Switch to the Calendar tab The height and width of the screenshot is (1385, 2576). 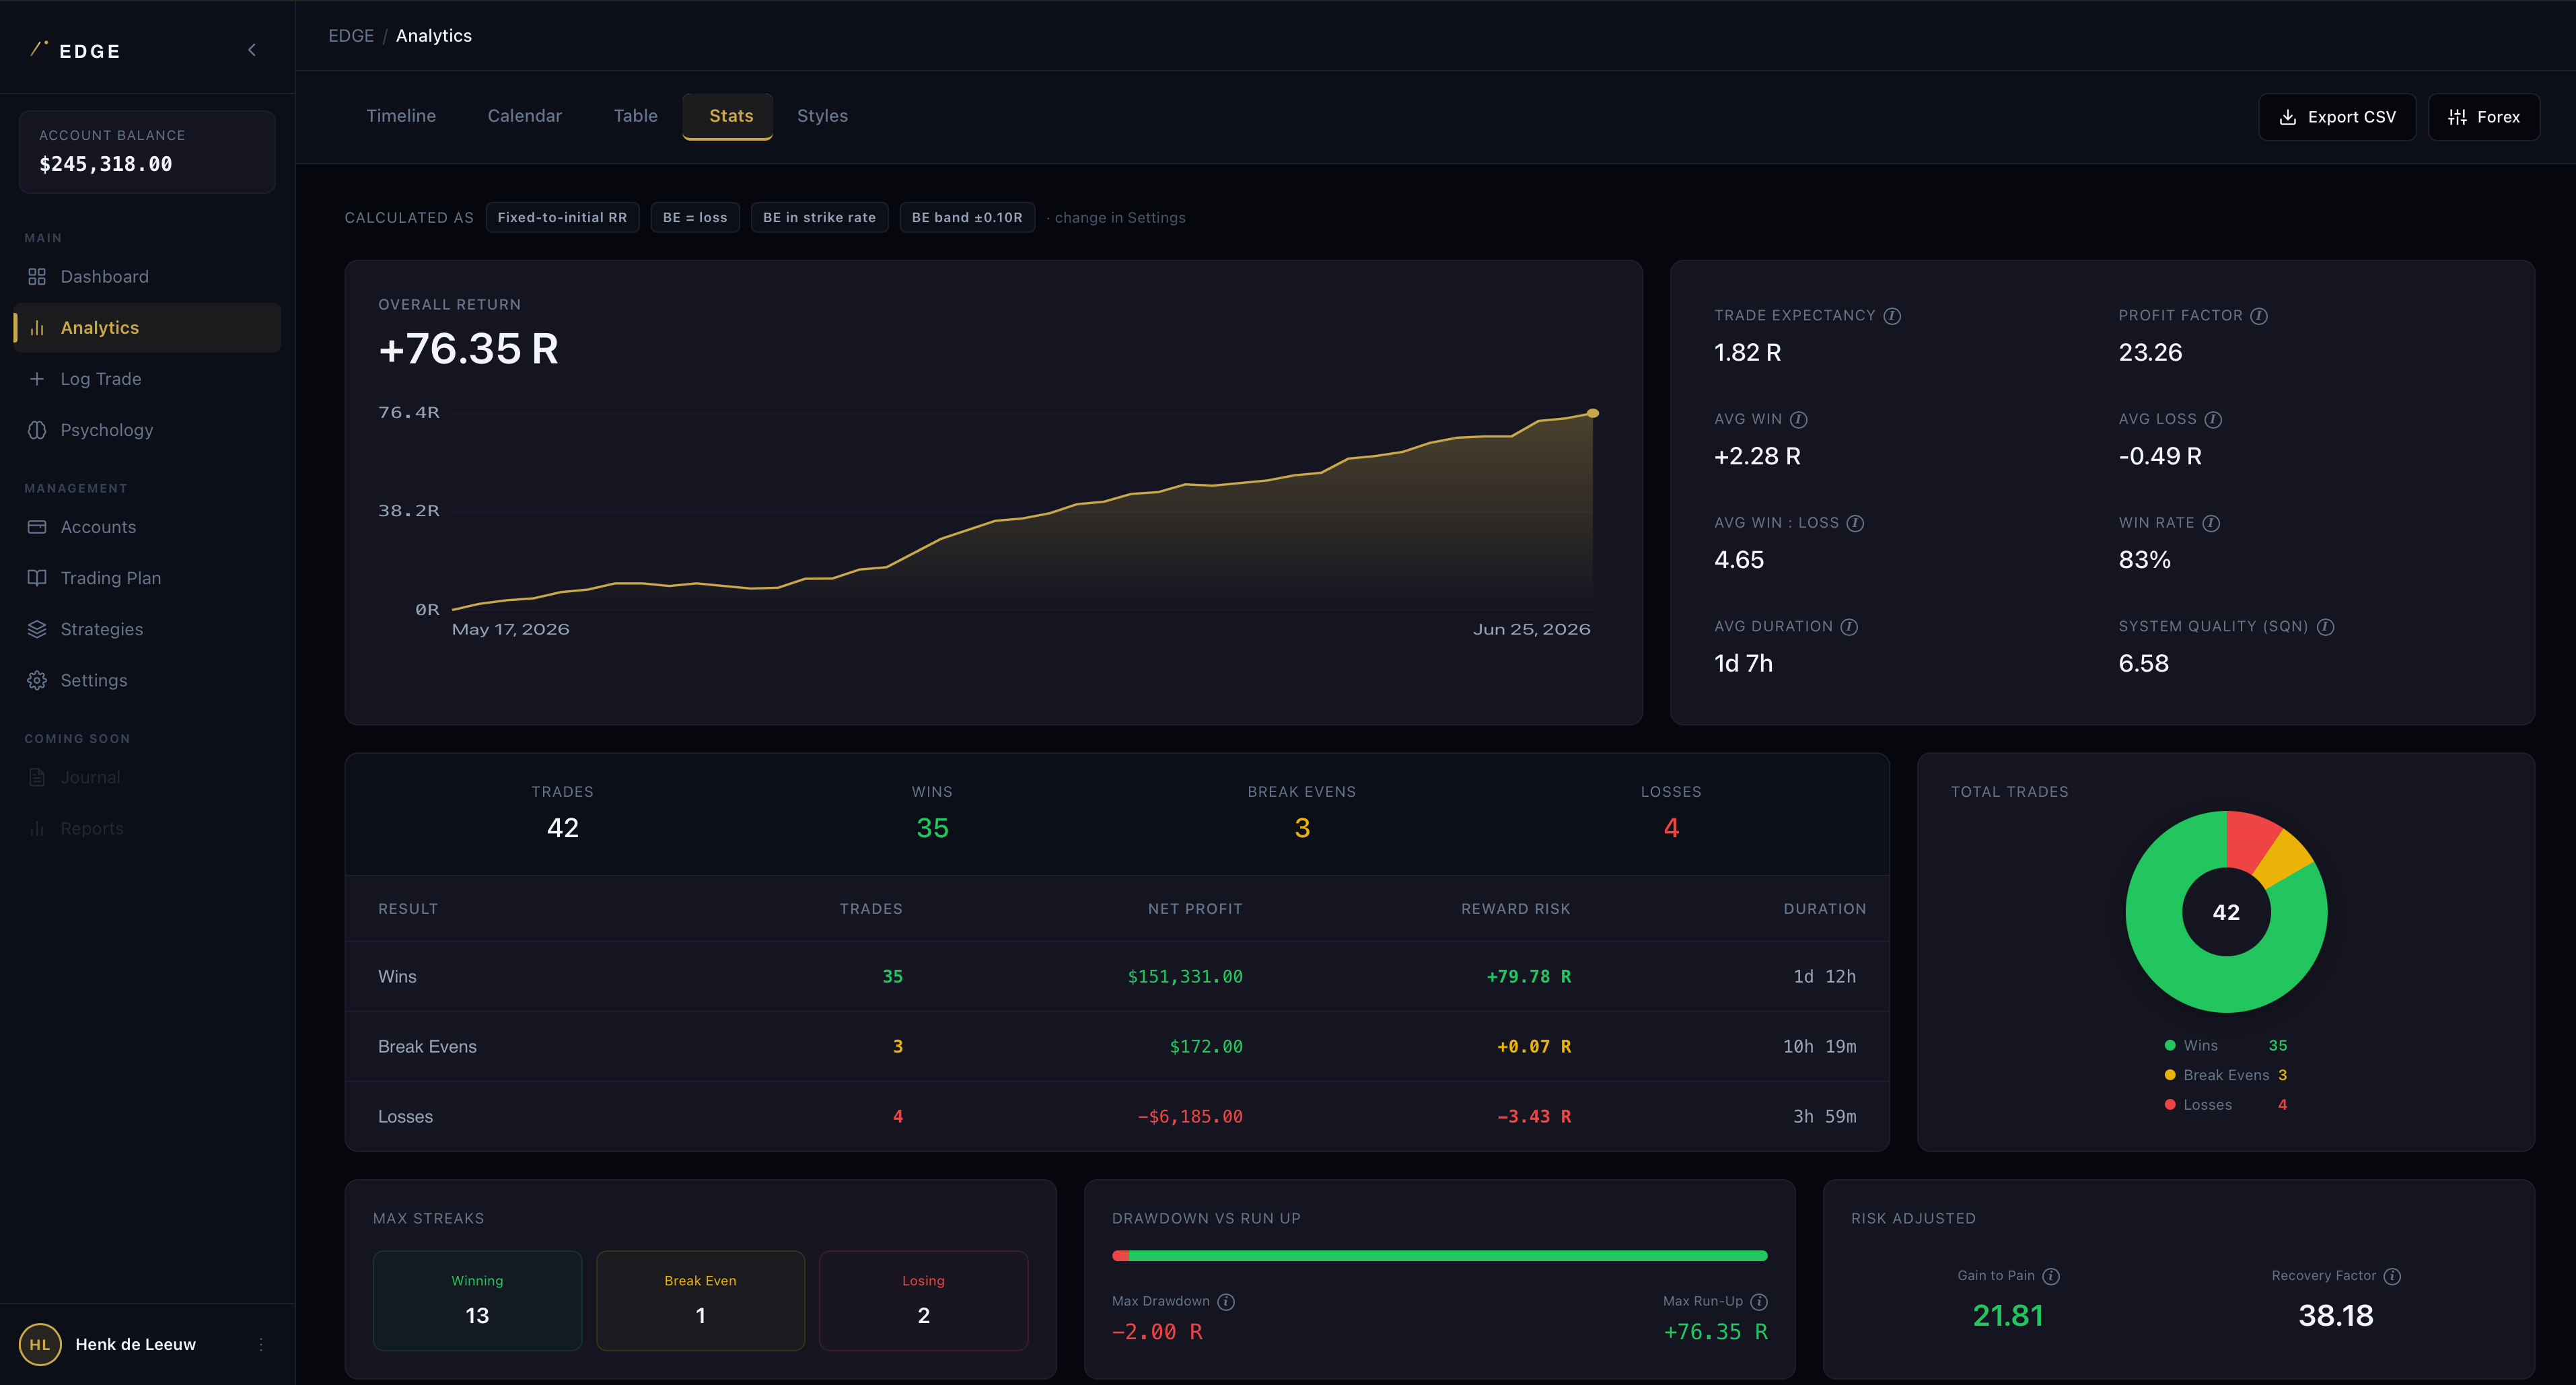point(524,116)
